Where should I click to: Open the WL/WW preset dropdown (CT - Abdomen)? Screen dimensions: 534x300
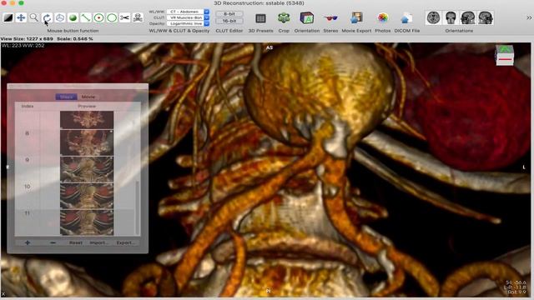coord(188,12)
